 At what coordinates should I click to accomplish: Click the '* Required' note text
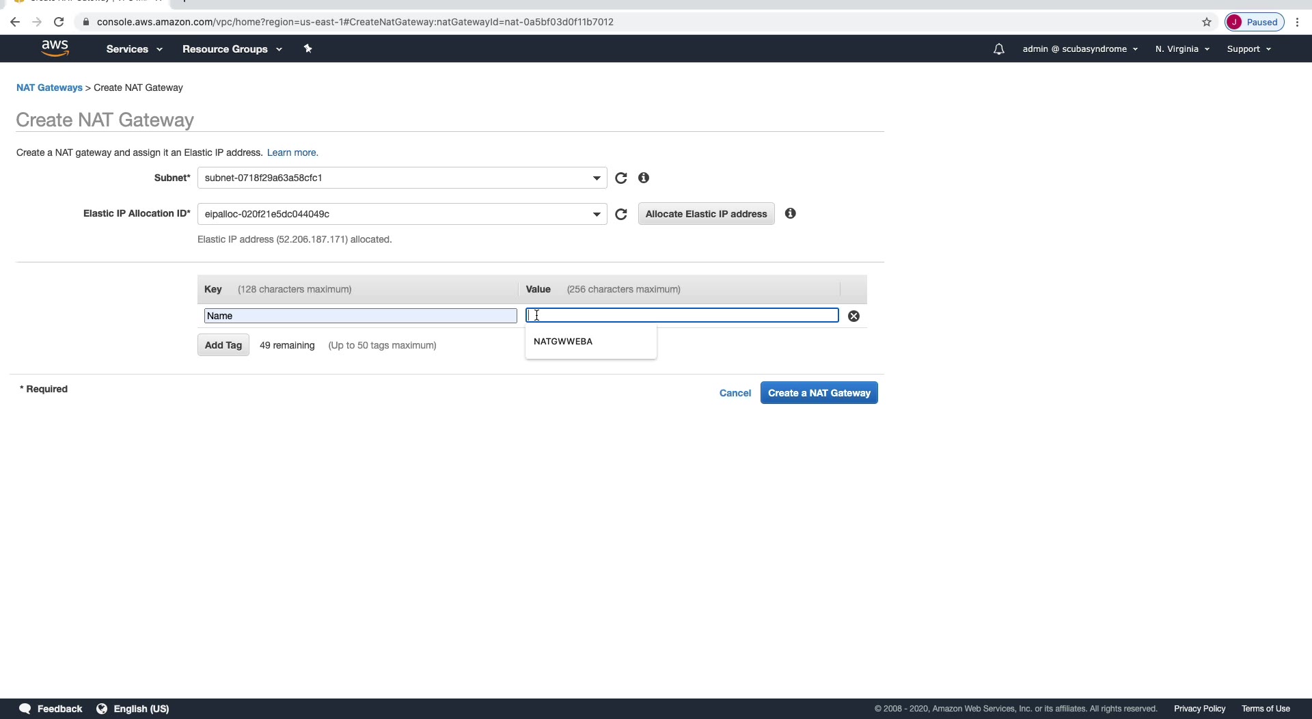pos(44,389)
